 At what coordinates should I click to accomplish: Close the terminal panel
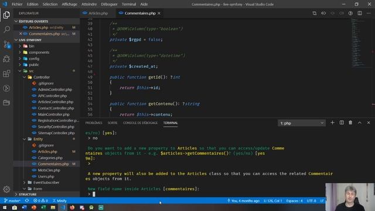click(x=369, y=122)
